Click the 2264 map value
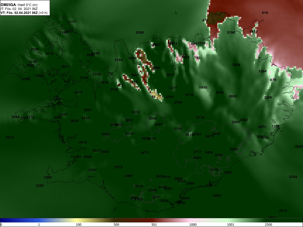Screen dimensions: 303x227 pyautogui.click(x=15, y=117)
